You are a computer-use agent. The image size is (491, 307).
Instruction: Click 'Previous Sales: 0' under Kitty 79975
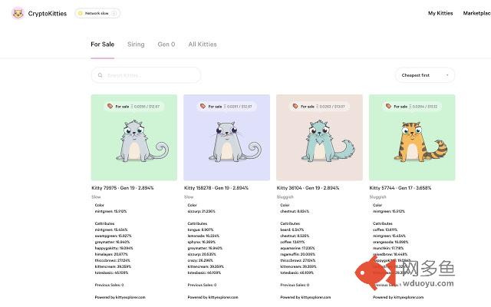click(109, 285)
